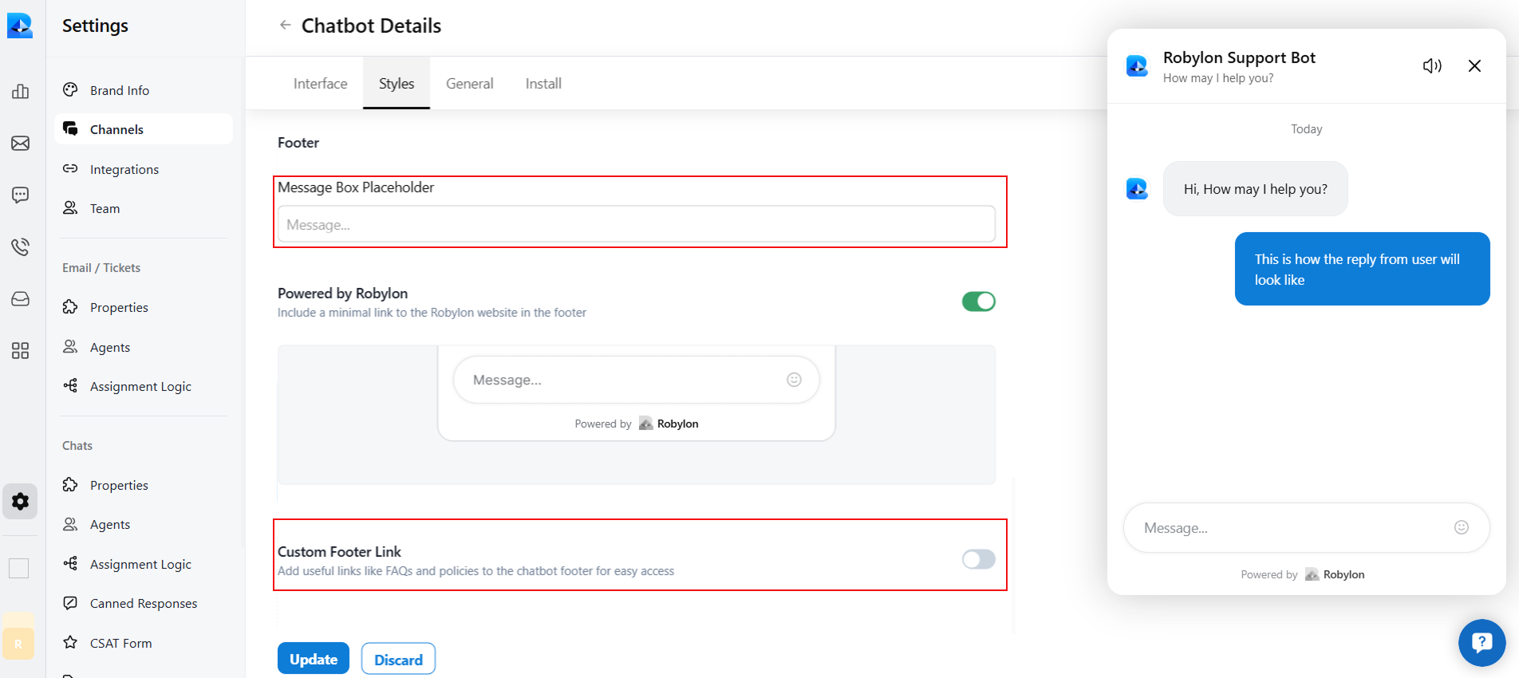This screenshot has width=1519, height=678.
Task: Click the Brand Info palette icon
Action: pos(70,89)
